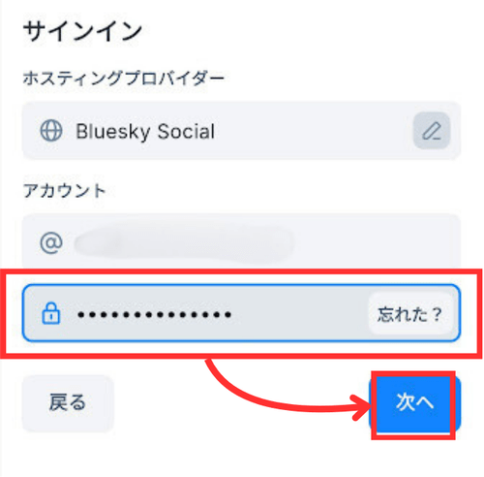The image size is (484, 477).
Task: Click the pencil edit icon for hosting provider
Action: tap(432, 131)
